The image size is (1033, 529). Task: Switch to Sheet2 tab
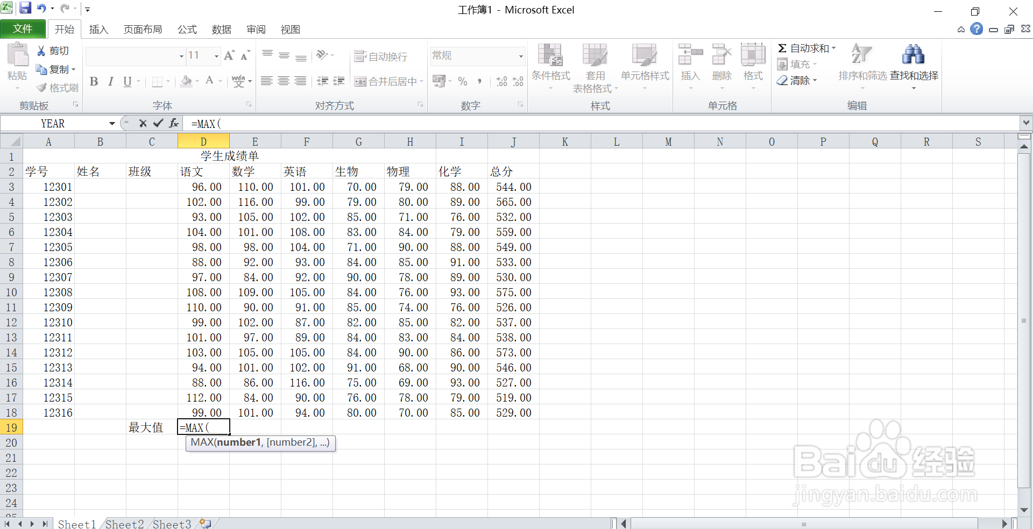click(125, 524)
